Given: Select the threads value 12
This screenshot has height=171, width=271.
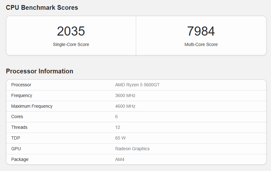Looking at the screenshot, I should pyautogui.click(x=118, y=128).
